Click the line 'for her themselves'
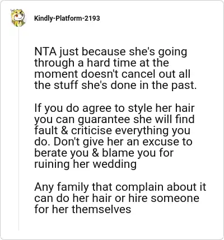This screenshot has width=224, height=240. click(83, 209)
